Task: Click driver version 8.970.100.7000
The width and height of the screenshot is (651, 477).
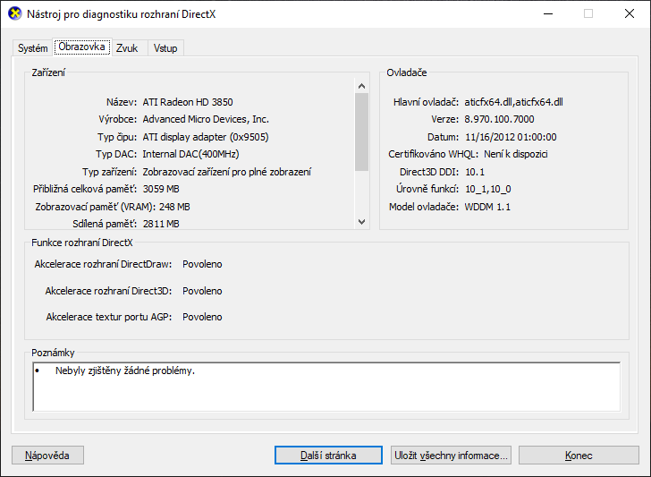Action: coord(499,119)
